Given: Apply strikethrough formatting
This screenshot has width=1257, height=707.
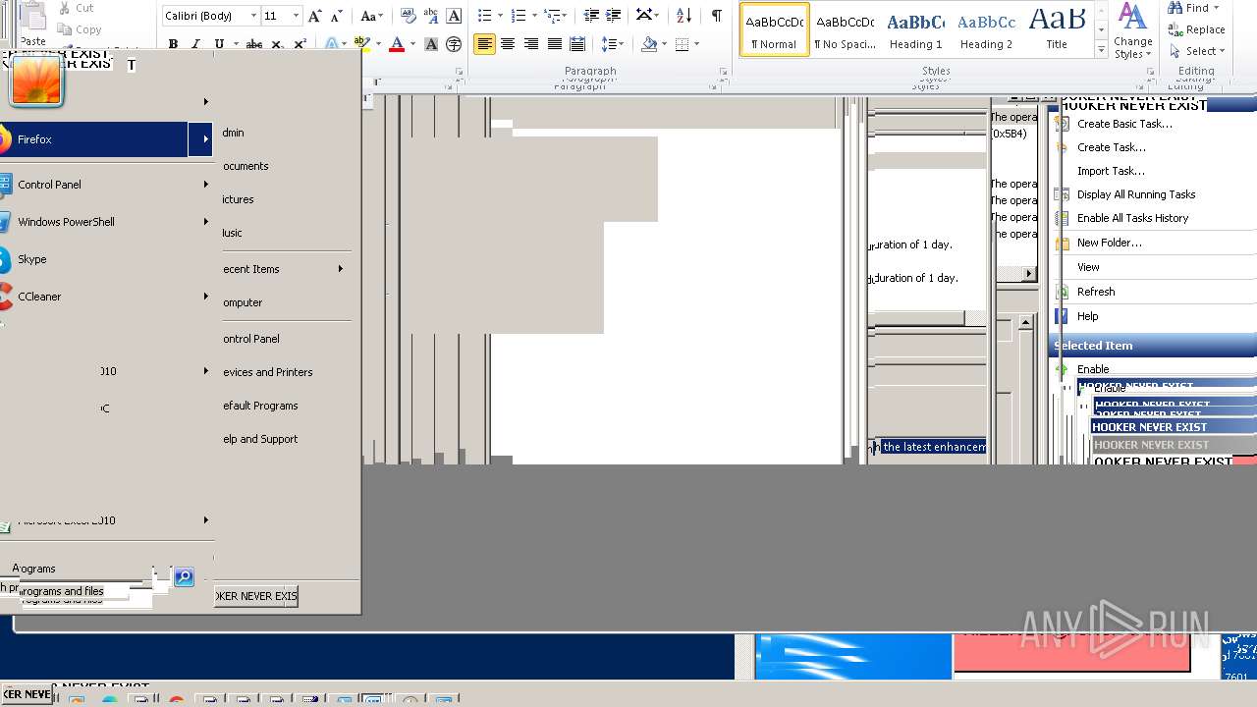Looking at the screenshot, I should pos(253,44).
